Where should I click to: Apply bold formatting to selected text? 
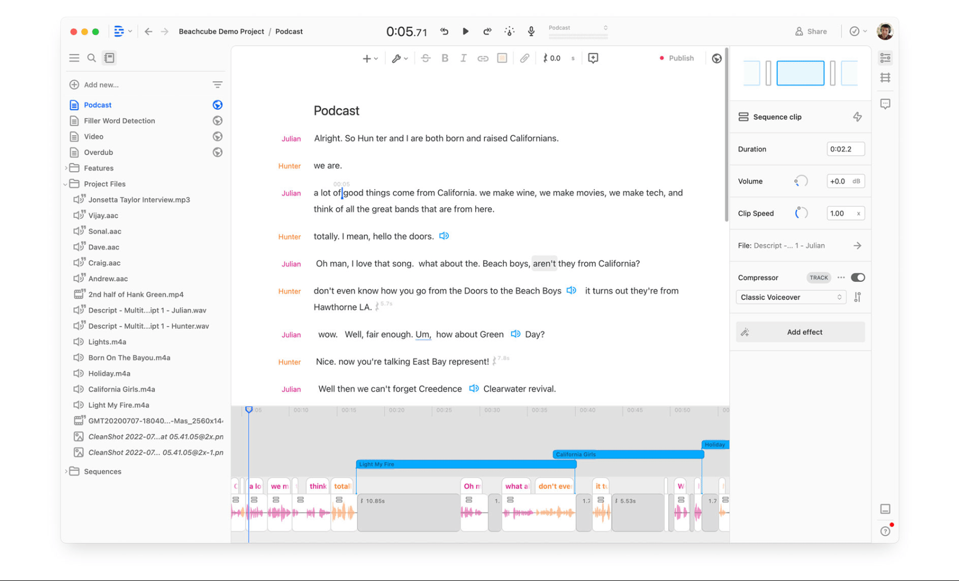click(x=445, y=58)
